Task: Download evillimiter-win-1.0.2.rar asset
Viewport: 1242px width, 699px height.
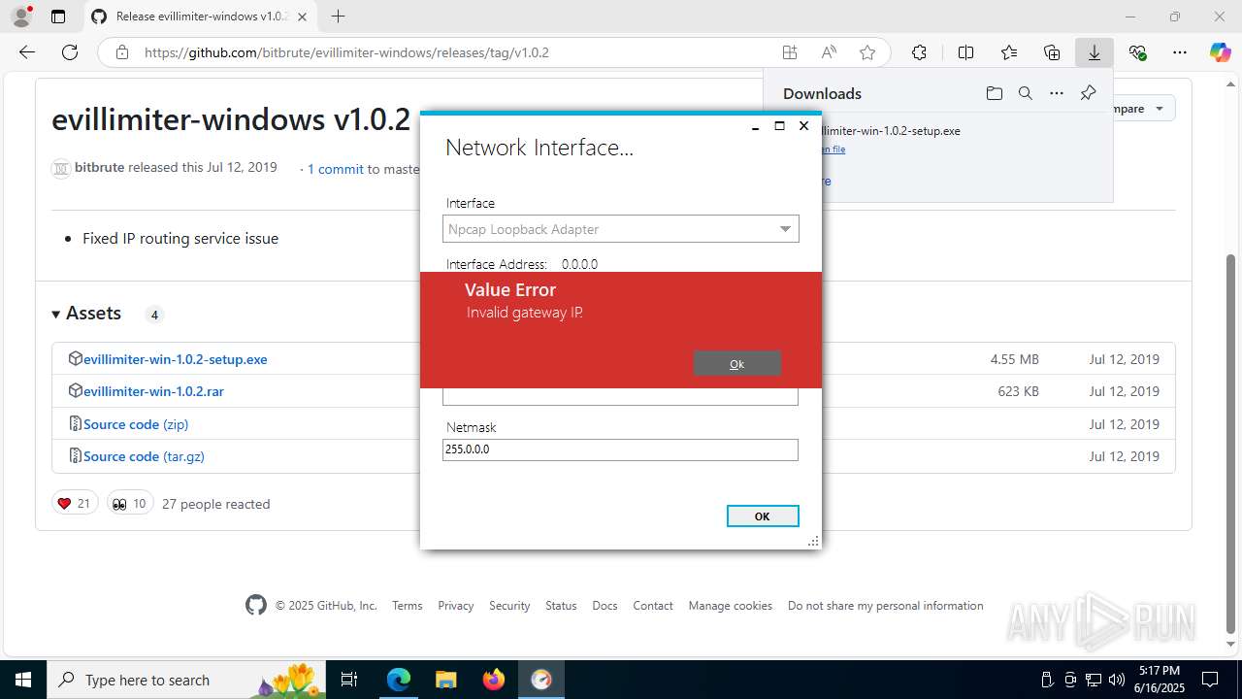Action: [153, 391]
